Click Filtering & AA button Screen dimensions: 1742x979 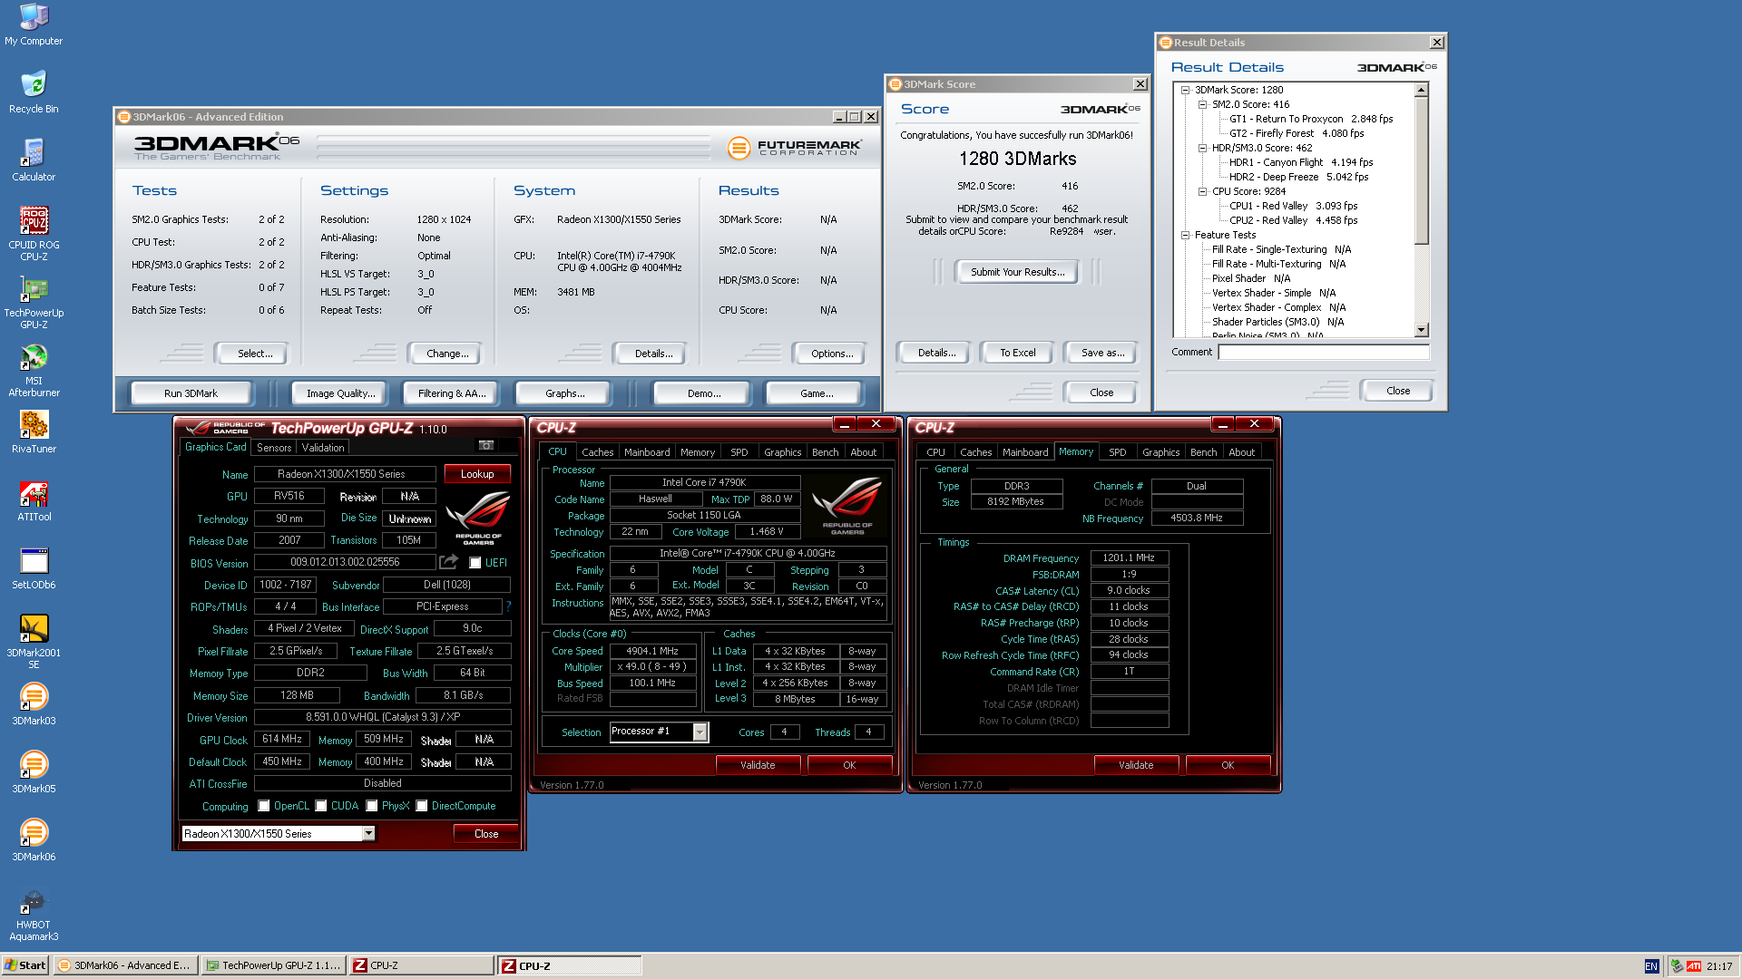452,393
